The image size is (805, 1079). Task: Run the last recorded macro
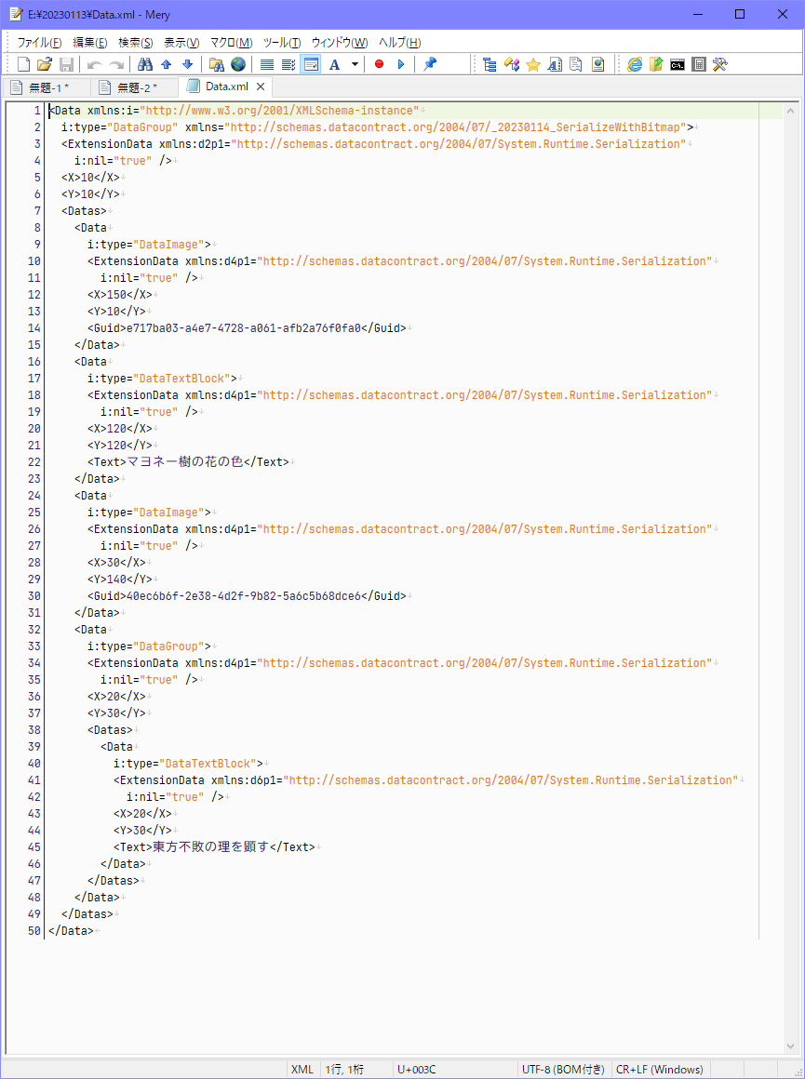[x=401, y=63]
